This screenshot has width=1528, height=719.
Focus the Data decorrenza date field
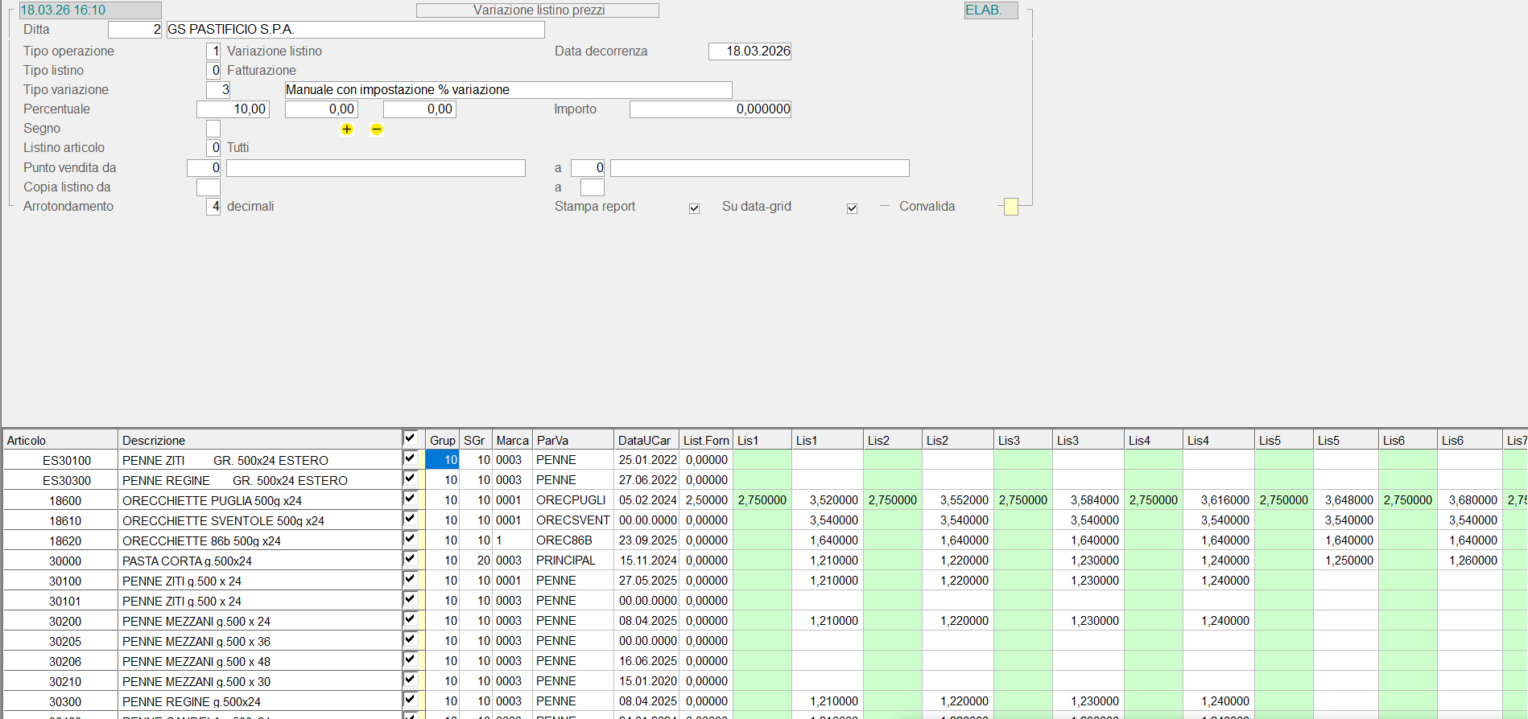(x=750, y=51)
